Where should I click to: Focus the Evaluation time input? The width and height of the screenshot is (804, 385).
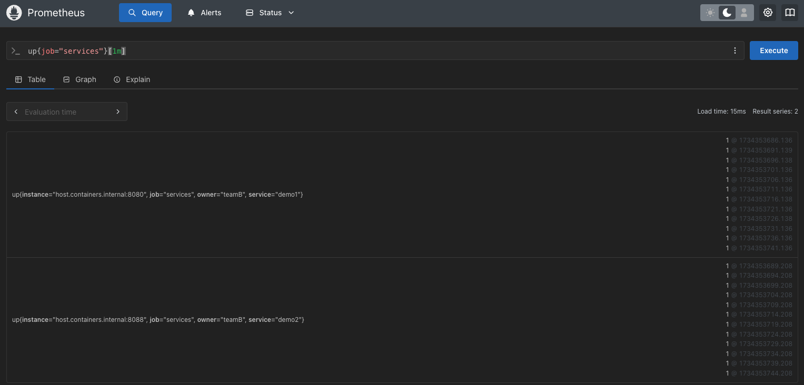(x=67, y=112)
